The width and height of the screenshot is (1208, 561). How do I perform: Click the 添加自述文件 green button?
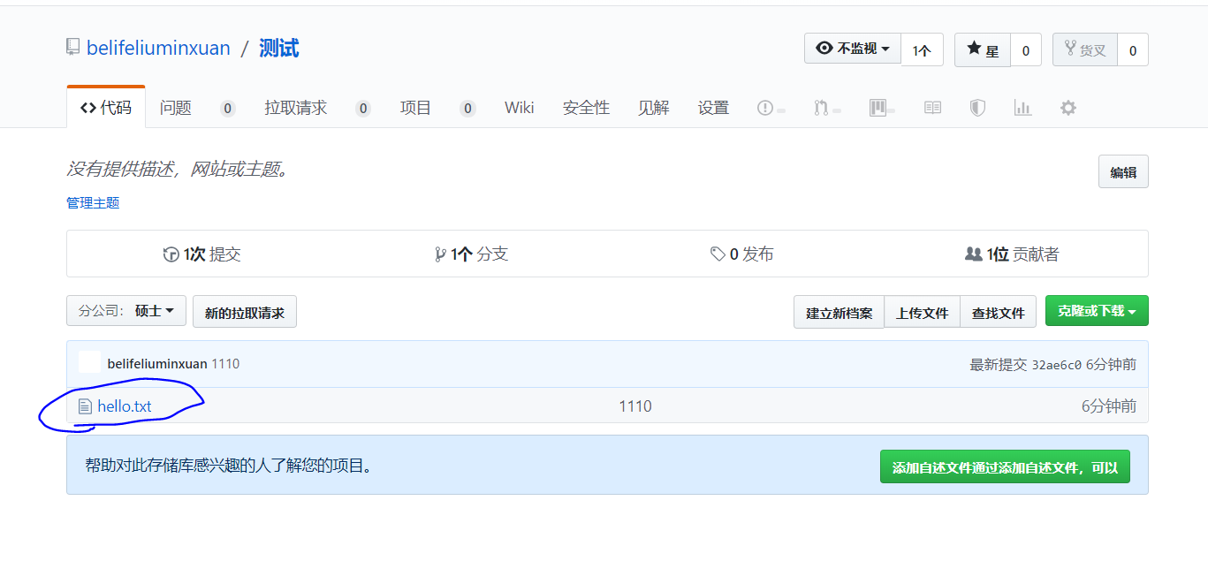tap(1005, 467)
